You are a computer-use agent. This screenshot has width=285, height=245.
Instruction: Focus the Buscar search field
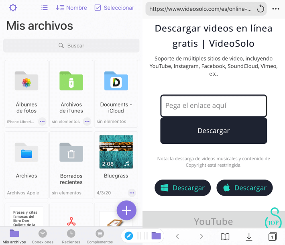pyautogui.click(x=71, y=45)
